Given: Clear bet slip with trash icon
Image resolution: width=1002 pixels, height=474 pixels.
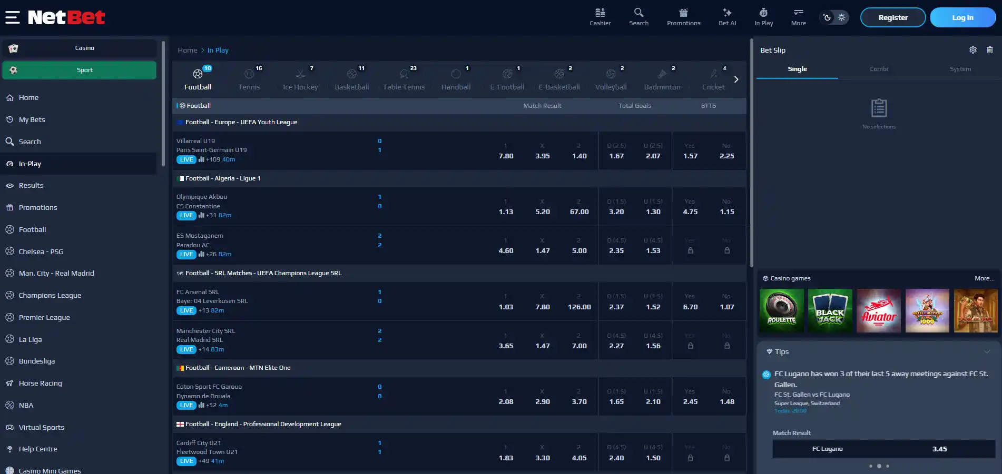Looking at the screenshot, I should 990,50.
